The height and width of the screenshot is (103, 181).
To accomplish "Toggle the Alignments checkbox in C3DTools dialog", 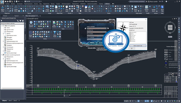I will click(x=130, y=32).
